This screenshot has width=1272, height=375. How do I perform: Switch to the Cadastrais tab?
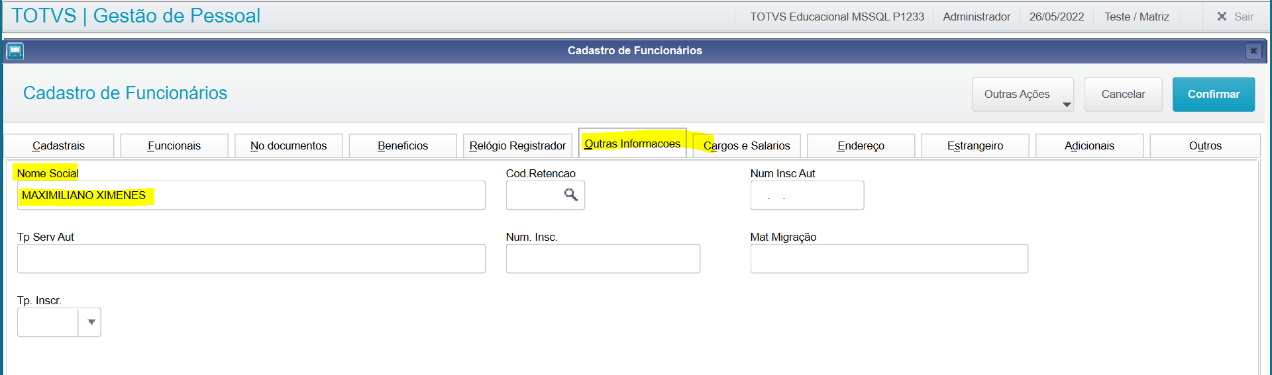click(x=59, y=146)
